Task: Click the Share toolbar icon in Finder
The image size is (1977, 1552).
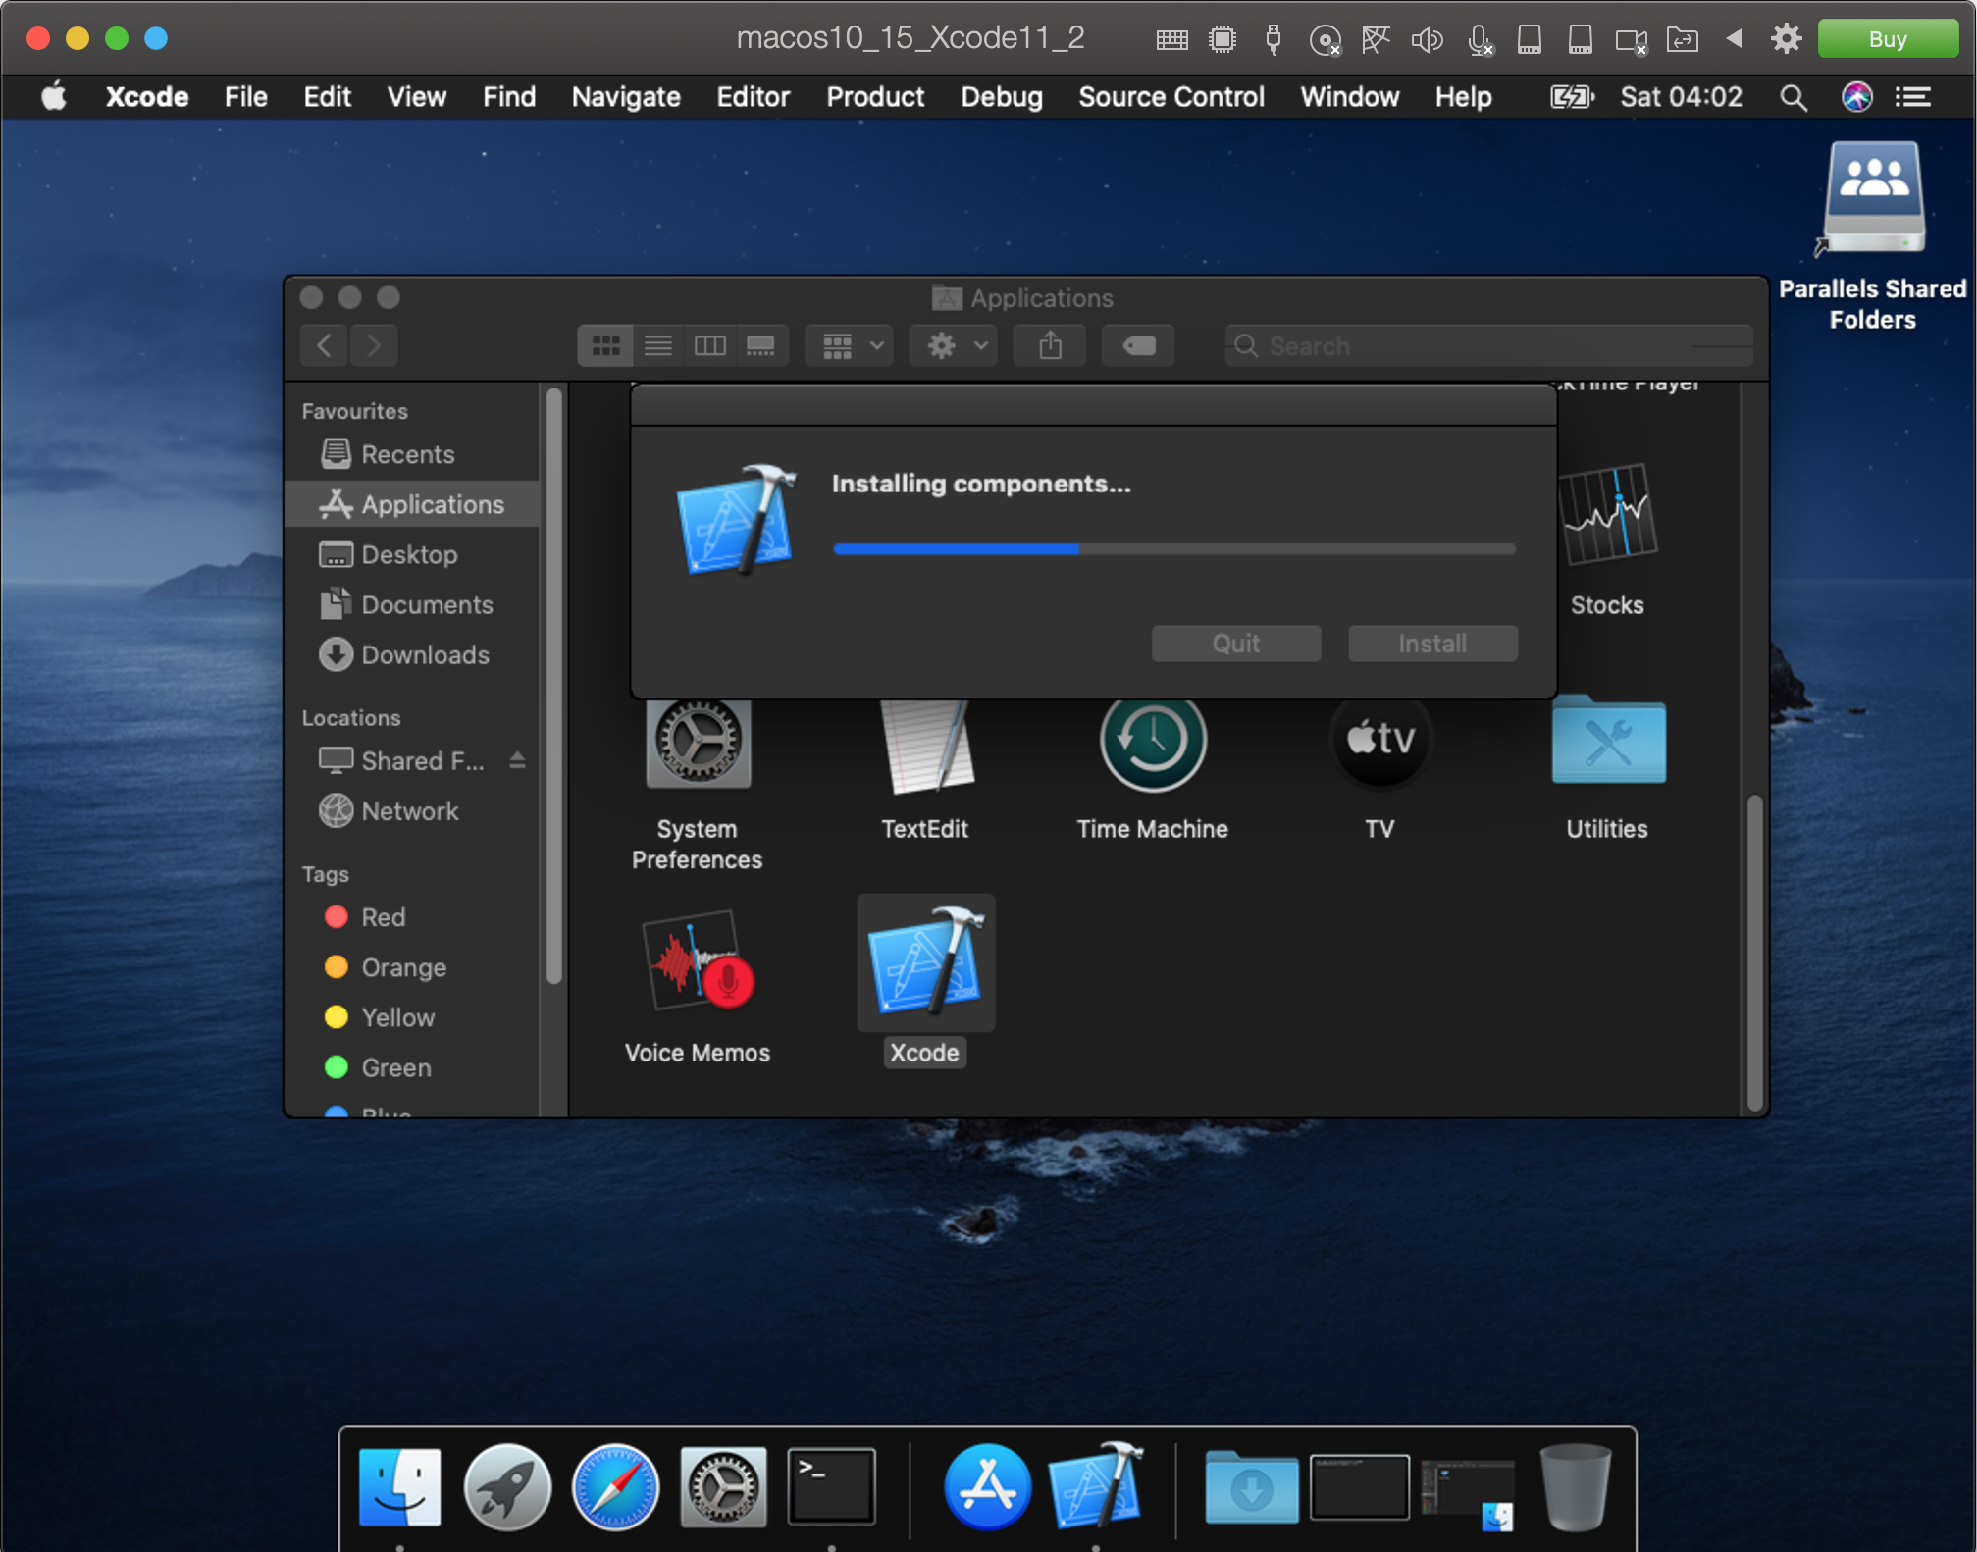Action: pos(1050,345)
